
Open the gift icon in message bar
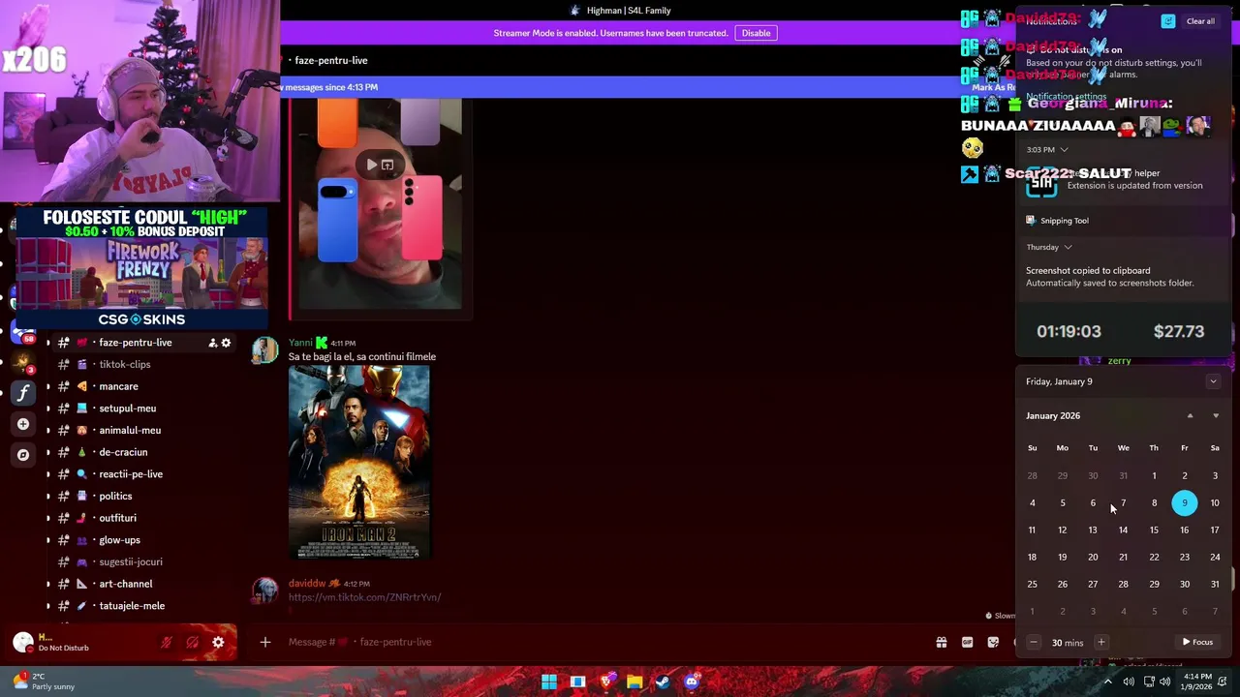[x=941, y=642]
